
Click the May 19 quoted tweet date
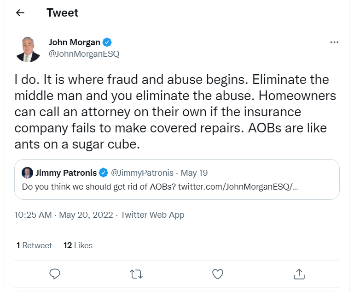click(194, 173)
